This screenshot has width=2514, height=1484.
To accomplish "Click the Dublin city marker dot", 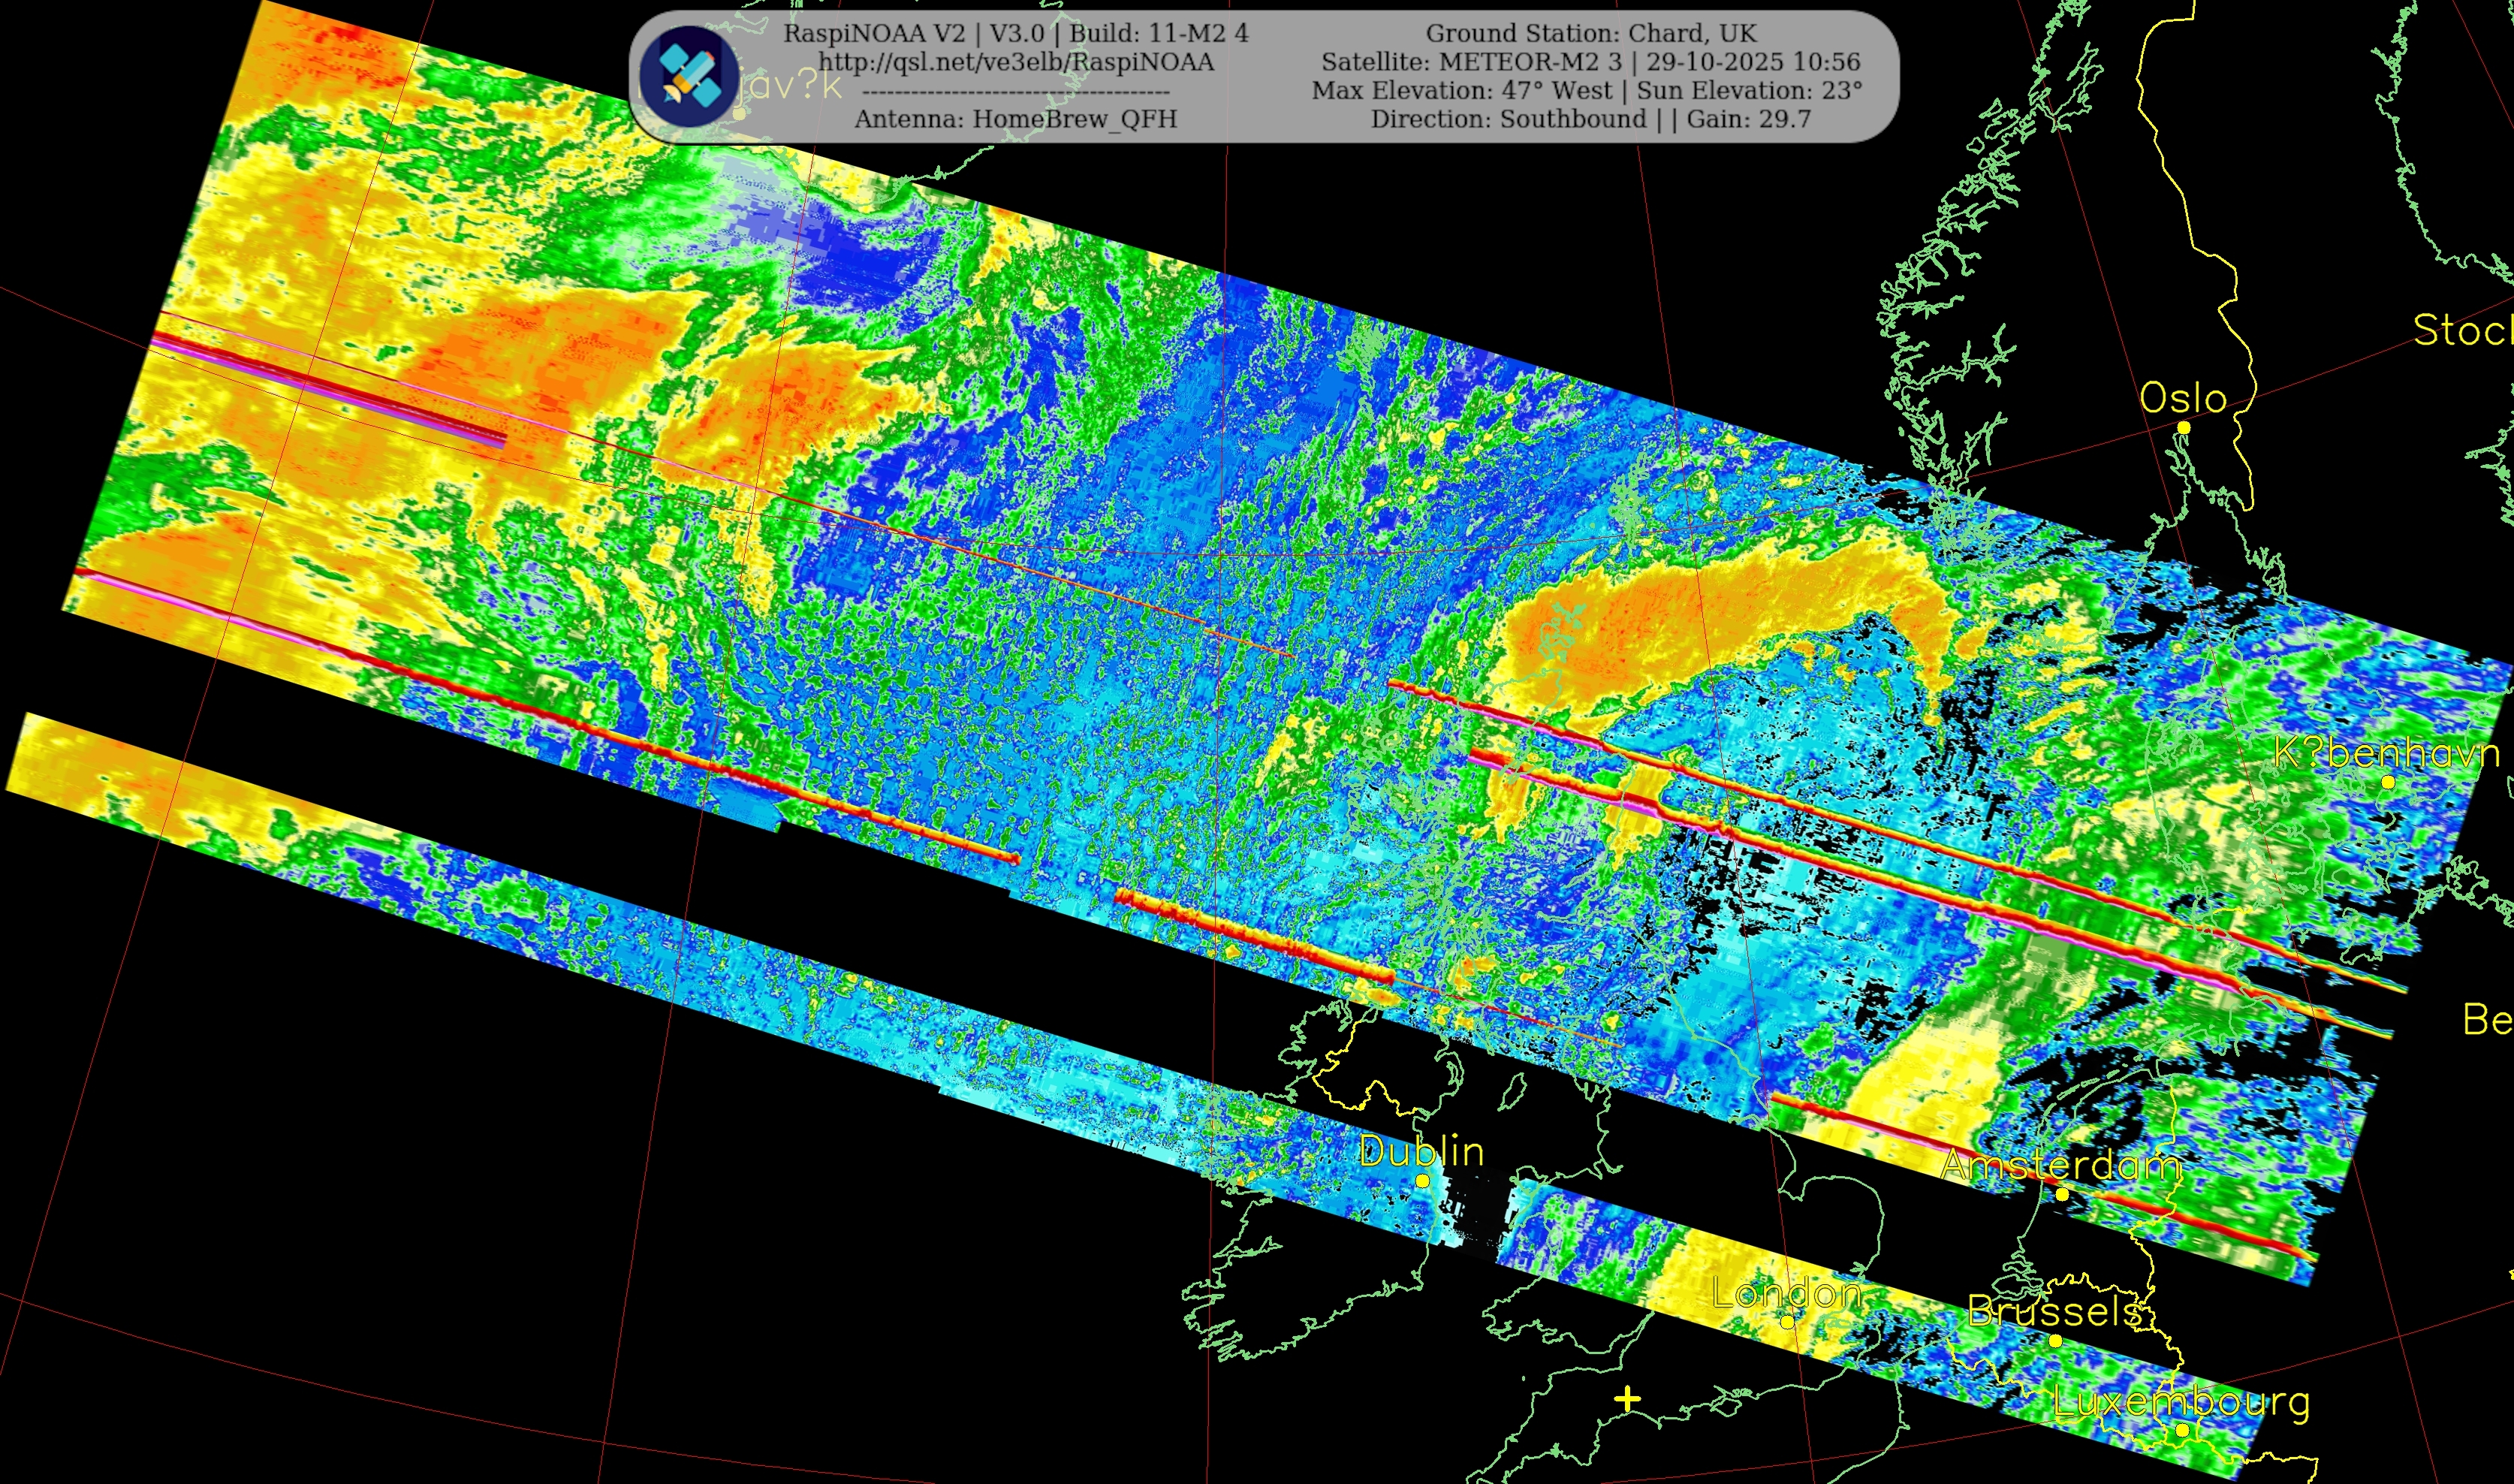I will 1422,1181.
